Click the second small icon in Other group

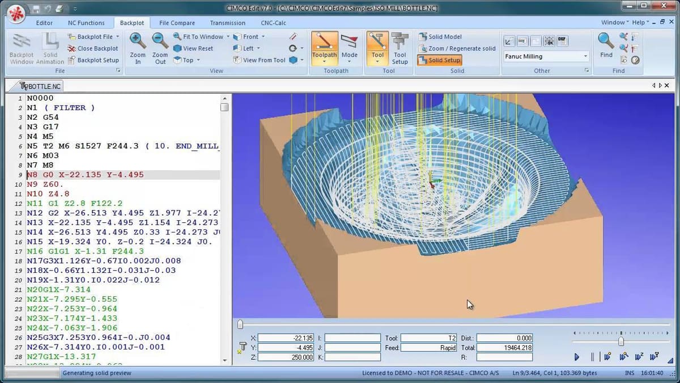tap(522, 41)
